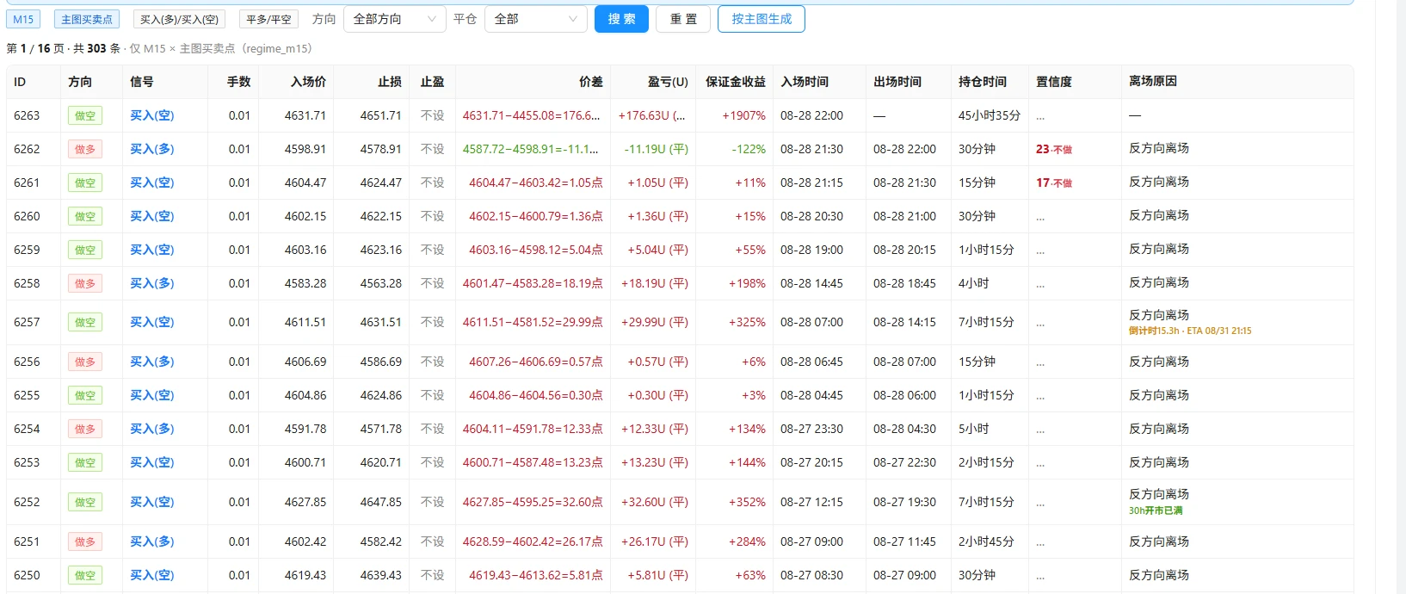This screenshot has height=594, width=1406.
Task: Click the 按主图生成 button
Action: click(762, 19)
